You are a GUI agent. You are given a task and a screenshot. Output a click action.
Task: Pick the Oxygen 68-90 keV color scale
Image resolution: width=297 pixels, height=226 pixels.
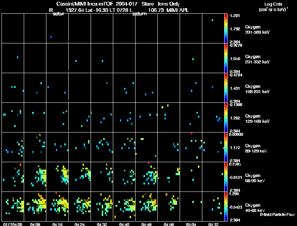pyautogui.click(x=226, y=177)
